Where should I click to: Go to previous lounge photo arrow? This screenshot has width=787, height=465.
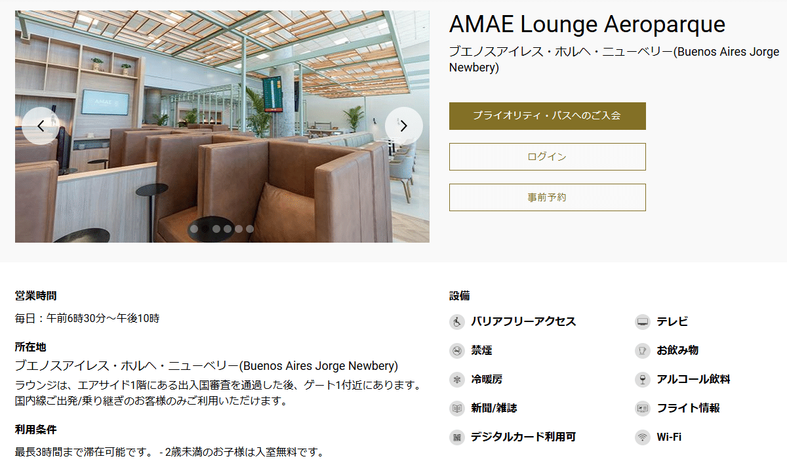coord(41,126)
